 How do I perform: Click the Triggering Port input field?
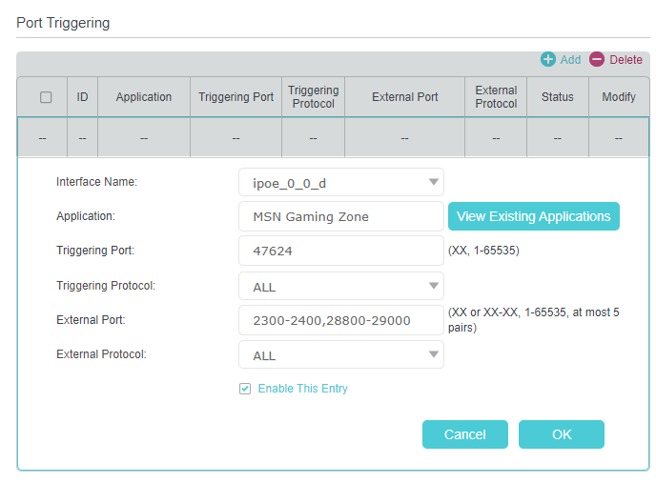(x=341, y=251)
